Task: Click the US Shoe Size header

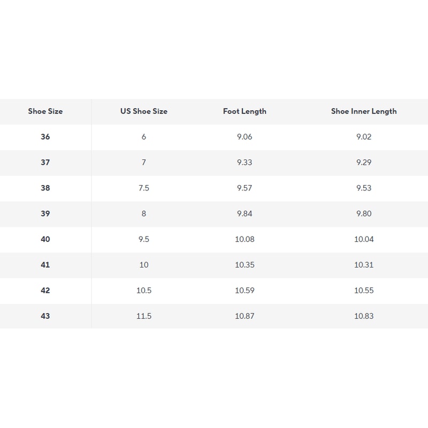Action: 143,111
